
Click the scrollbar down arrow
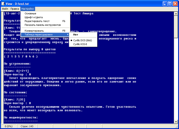176,122
